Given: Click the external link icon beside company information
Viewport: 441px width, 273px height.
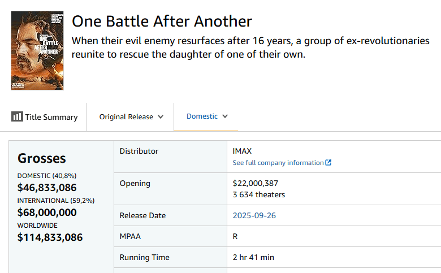Looking at the screenshot, I should (328, 163).
